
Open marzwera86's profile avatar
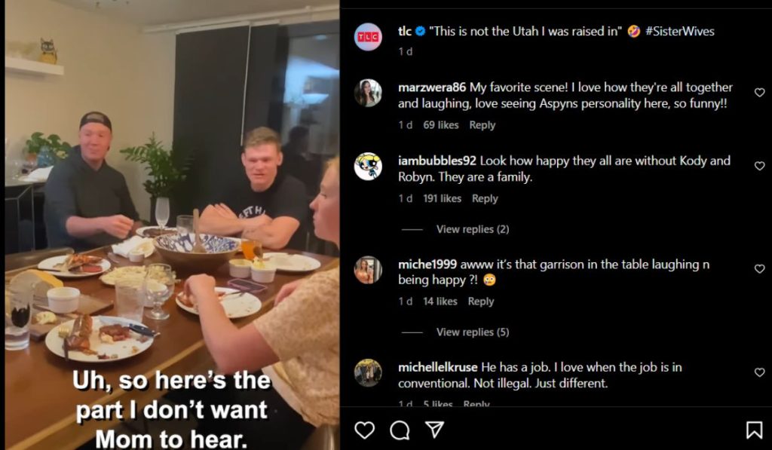pyautogui.click(x=368, y=93)
